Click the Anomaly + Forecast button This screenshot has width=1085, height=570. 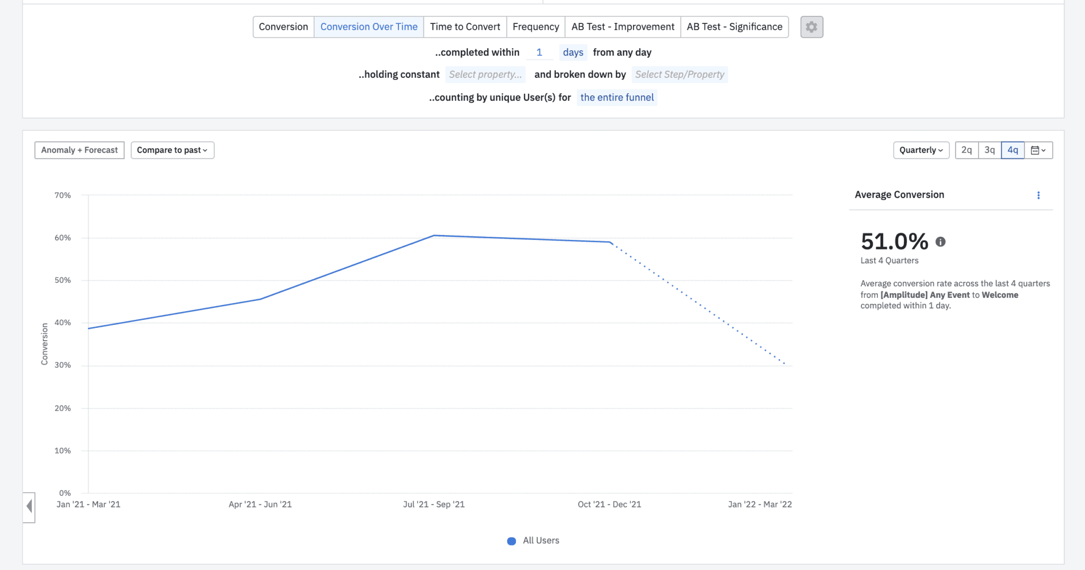point(79,150)
